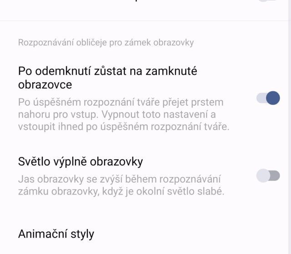The width and height of the screenshot is (291, 254).
Task: Enable the 'Světlo výplně obrazovky' switch
Action: (x=268, y=176)
